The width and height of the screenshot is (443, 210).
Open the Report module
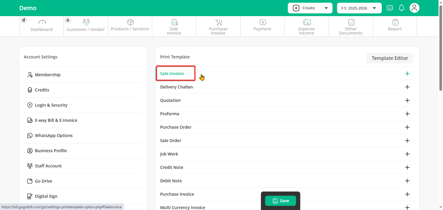click(395, 26)
